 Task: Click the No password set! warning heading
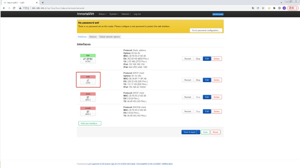coord(88,23)
